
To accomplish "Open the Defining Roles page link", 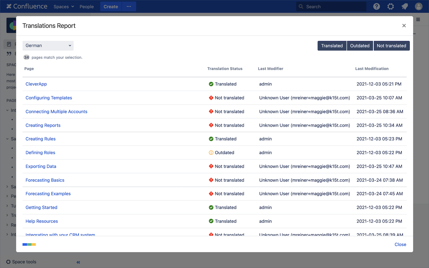I will click(x=40, y=153).
